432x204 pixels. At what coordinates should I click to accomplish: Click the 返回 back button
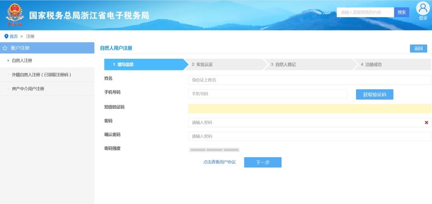[x=418, y=48]
